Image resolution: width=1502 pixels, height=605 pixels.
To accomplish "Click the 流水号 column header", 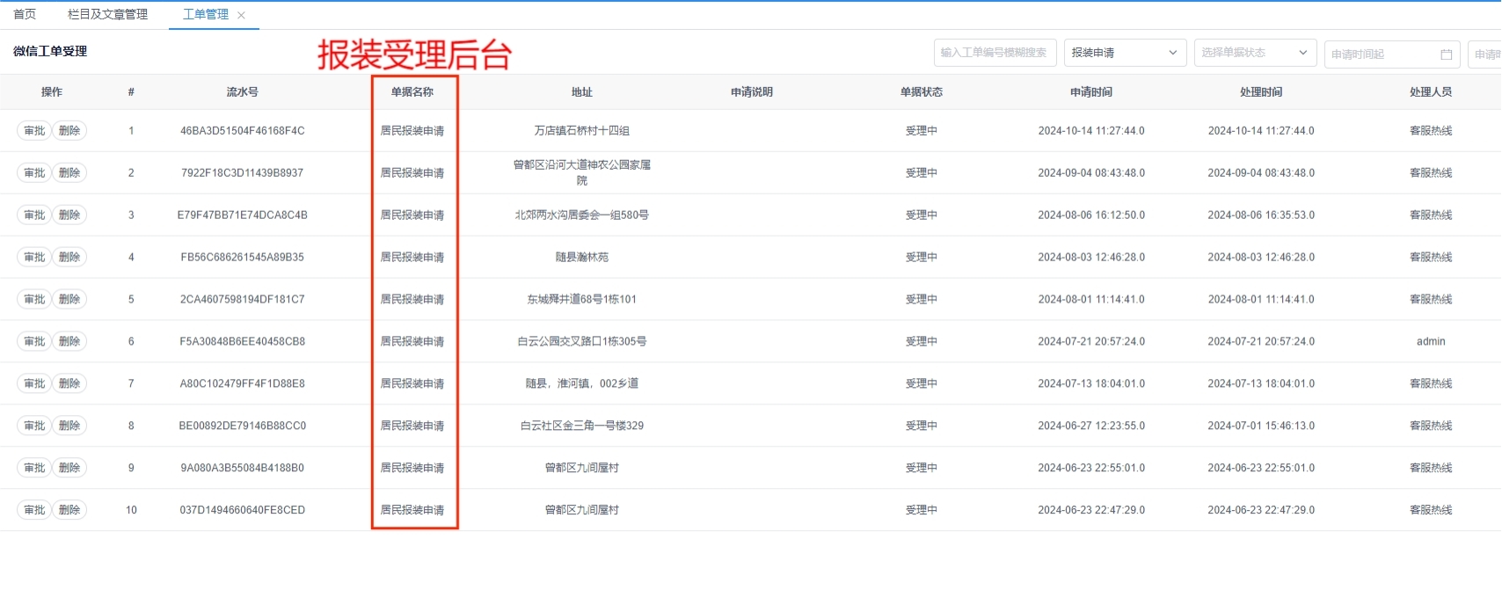I will 242,92.
